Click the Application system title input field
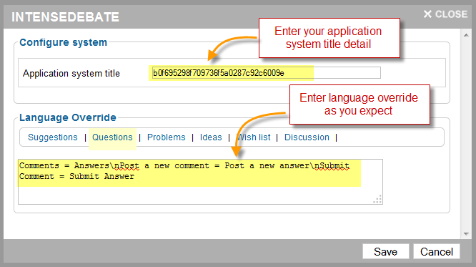 pyautogui.click(x=266, y=73)
